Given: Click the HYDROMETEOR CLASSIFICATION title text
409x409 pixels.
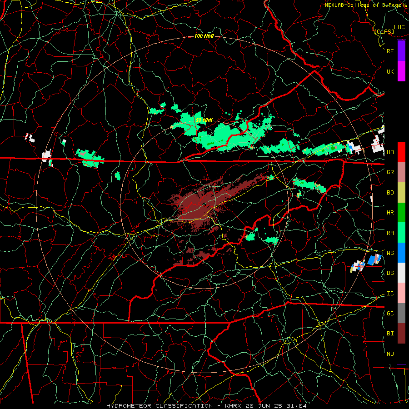Looking at the screenshot, I should 160,406.
